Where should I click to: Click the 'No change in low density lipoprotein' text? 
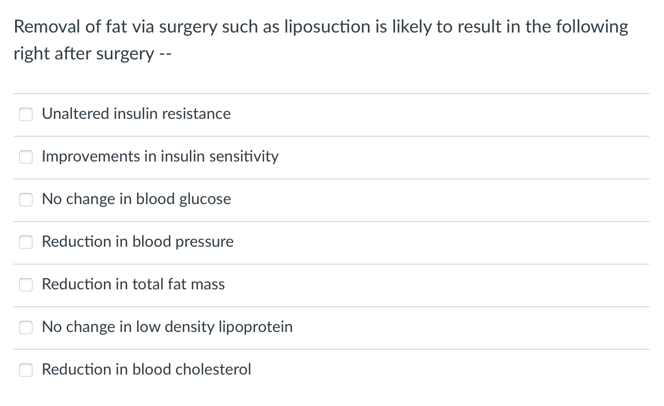[167, 327]
